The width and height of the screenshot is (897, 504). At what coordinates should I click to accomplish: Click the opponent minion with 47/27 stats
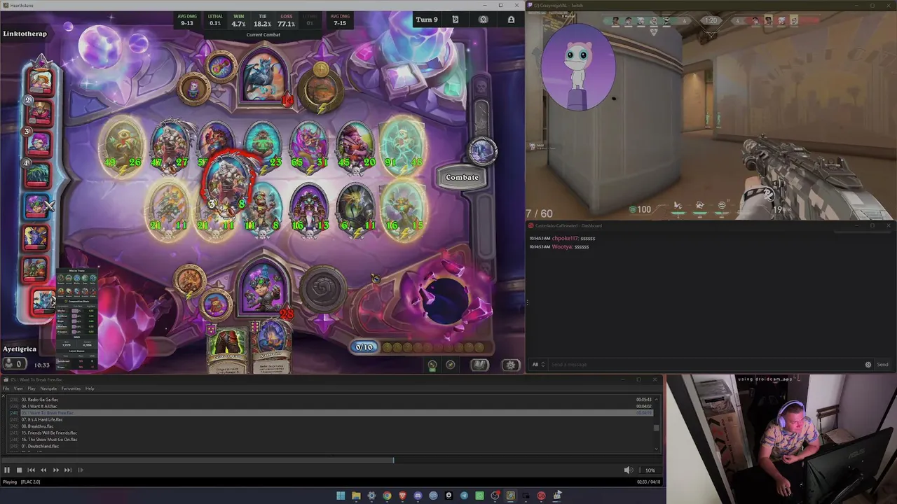[170, 146]
